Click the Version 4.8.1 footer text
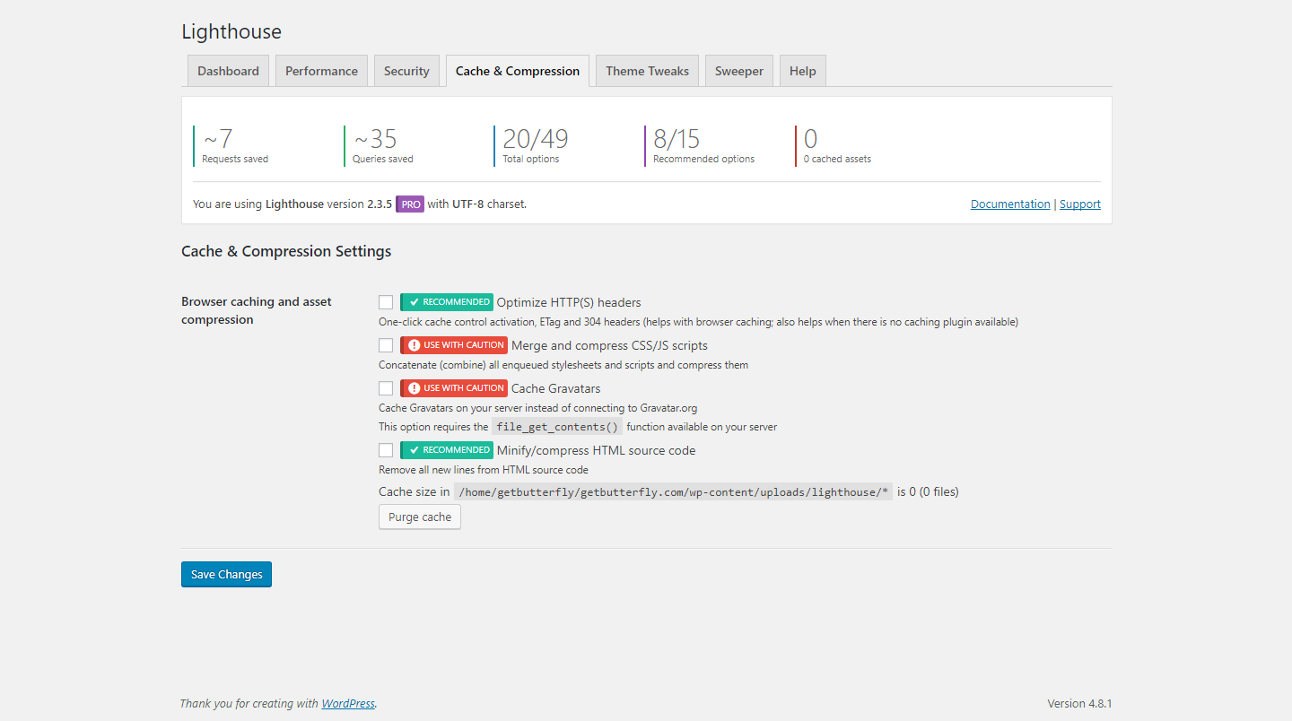 coord(1079,703)
